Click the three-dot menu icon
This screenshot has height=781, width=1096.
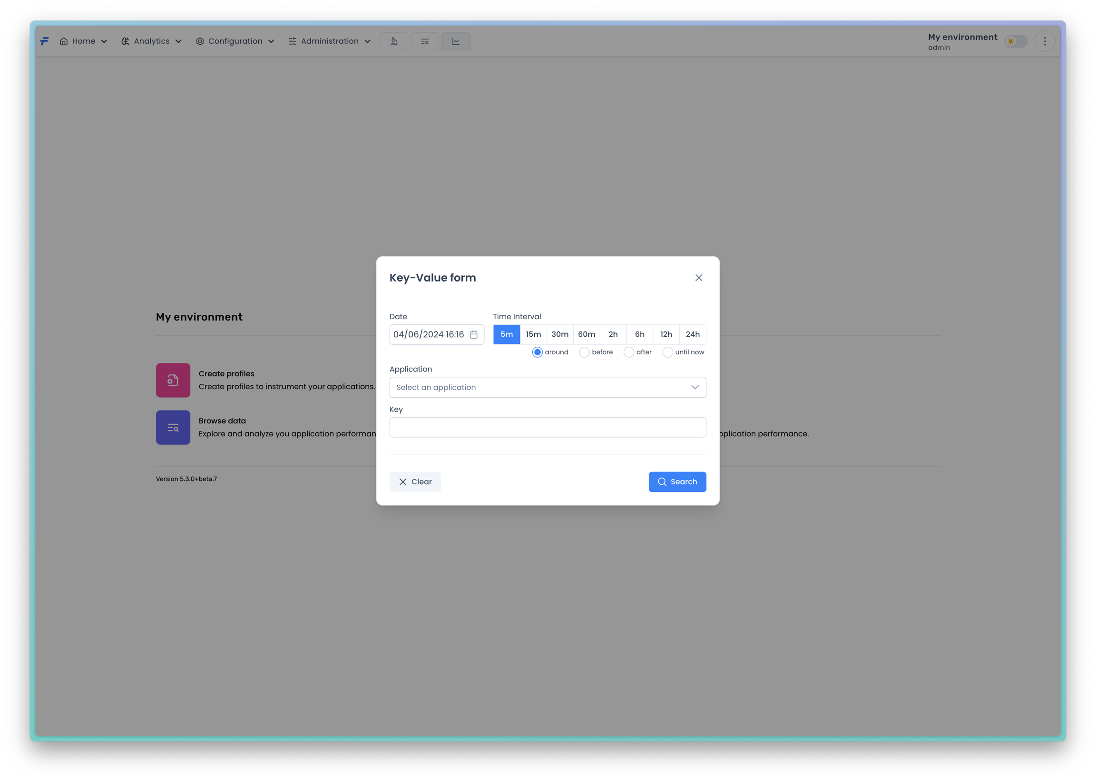[1044, 41]
